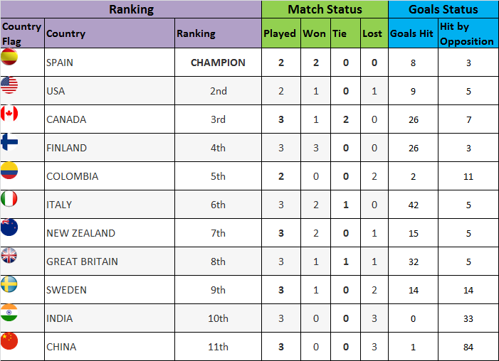Click the Italy flag icon
This screenshot has width=499, height=361.
(9, 199)
